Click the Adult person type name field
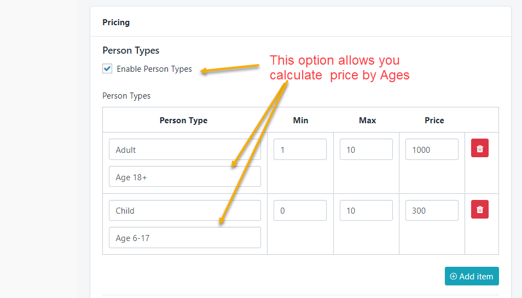Image resolution: width=522 pixels, height=298 pixels. 184,150
